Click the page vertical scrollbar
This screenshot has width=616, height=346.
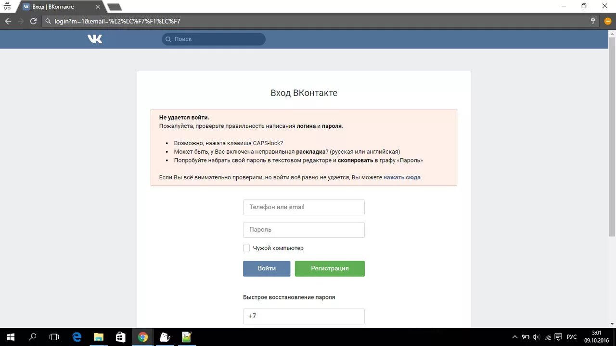(612, 137)
